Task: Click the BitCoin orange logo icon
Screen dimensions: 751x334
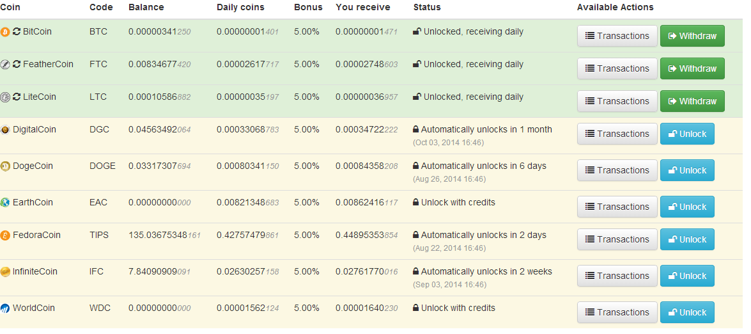Action: (x=5, y=32)
